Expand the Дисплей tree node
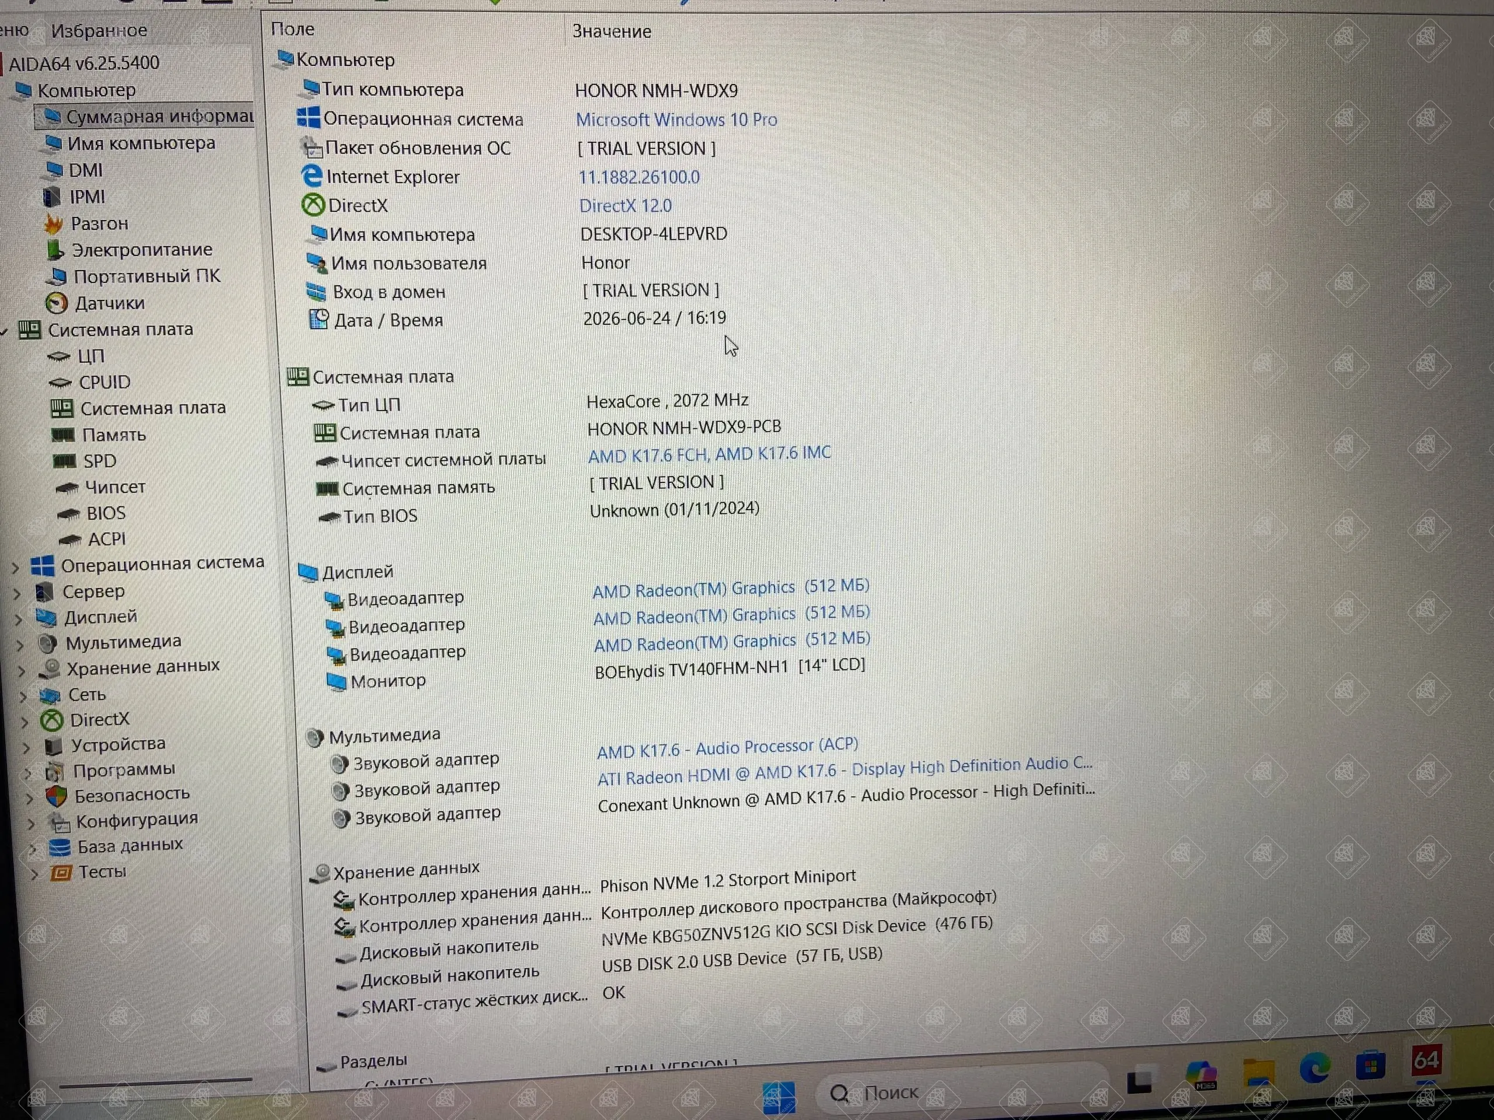Image resolution: width=1494 pixels, height=1120 pixels. (19, 618)
